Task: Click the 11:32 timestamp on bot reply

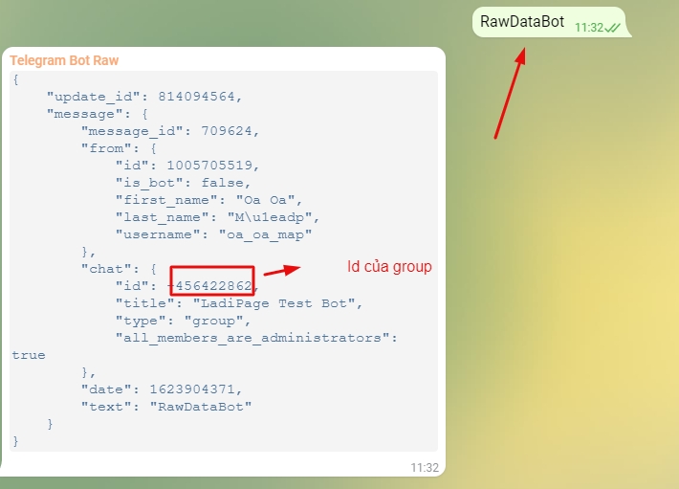Action: coord(425,468)
